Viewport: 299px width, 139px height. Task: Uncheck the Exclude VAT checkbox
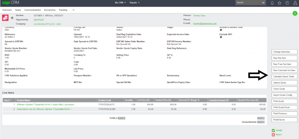click(x=221, y=37)
